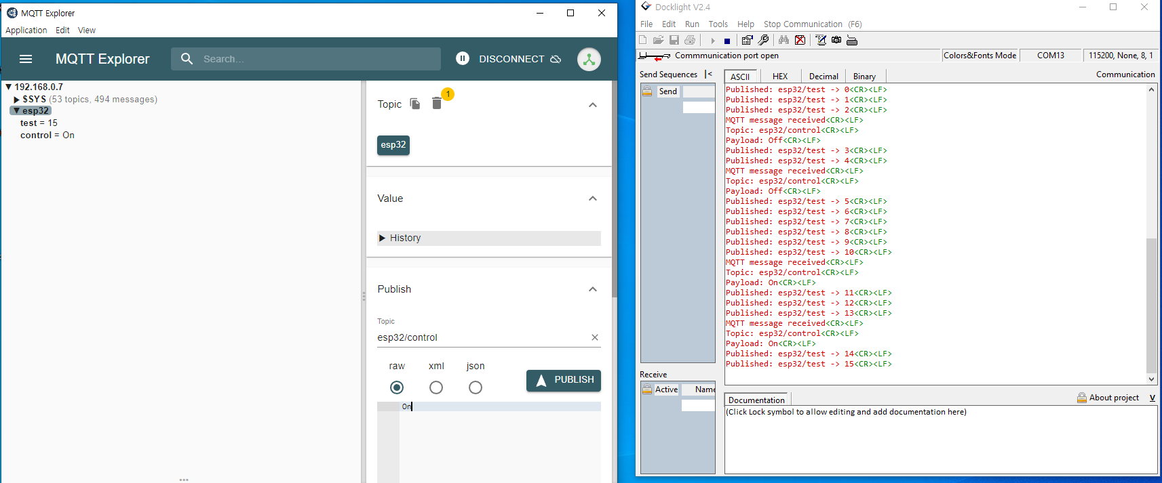Viewport: 1162px width, 483px height.
Task: Open the hamburger menu in MQTT Explorer
Action: pyautogui.click(x=26, y=59)
